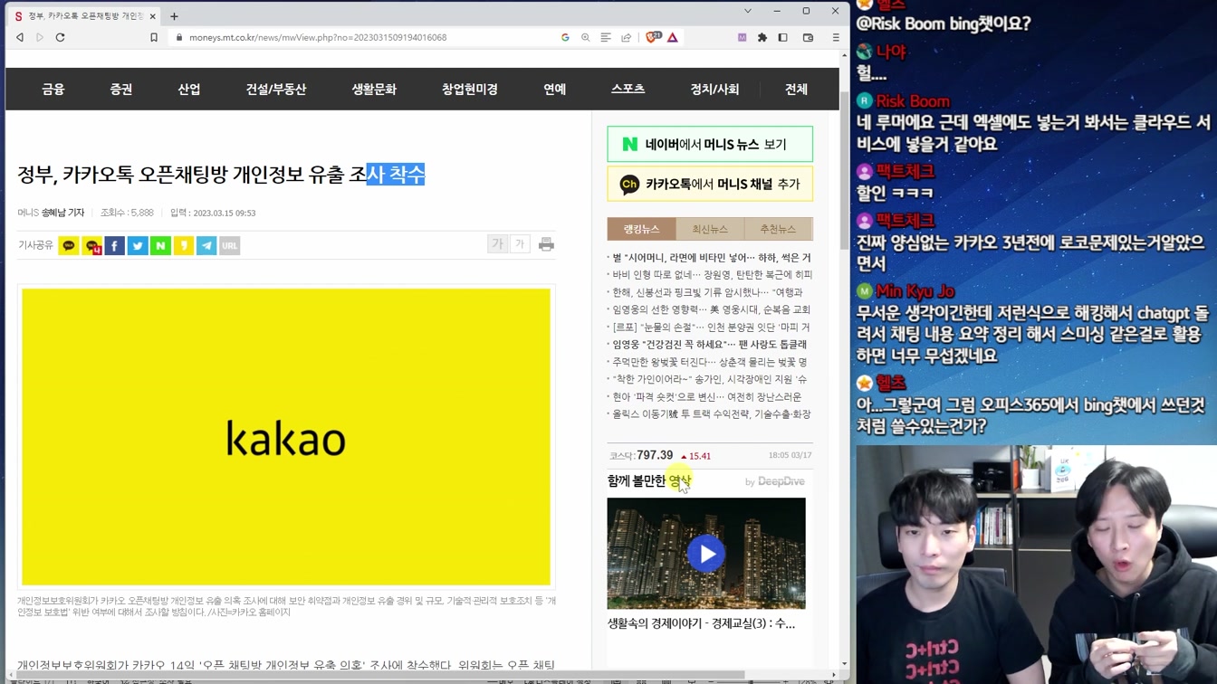Click the purple M extension icon
The image size is (1217, 684).
(742, 37)
